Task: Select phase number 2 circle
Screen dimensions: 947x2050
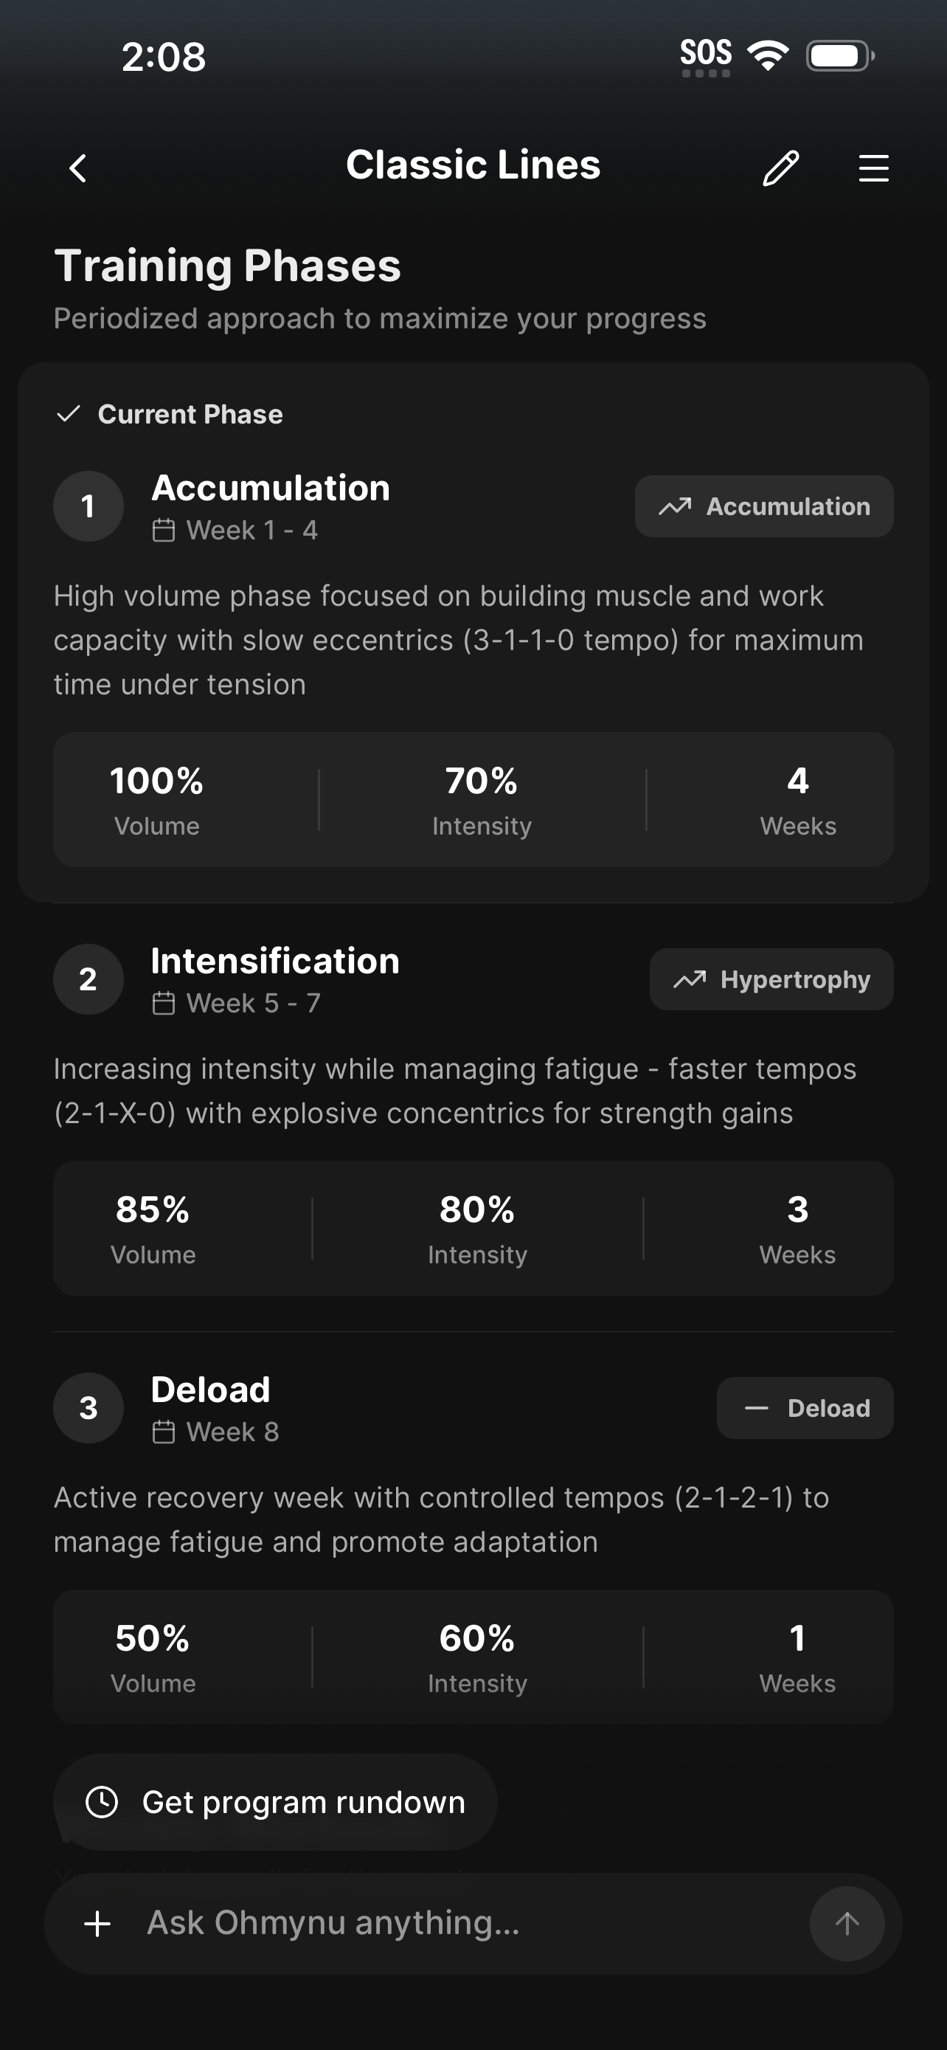Action: [x=89, y=980]
